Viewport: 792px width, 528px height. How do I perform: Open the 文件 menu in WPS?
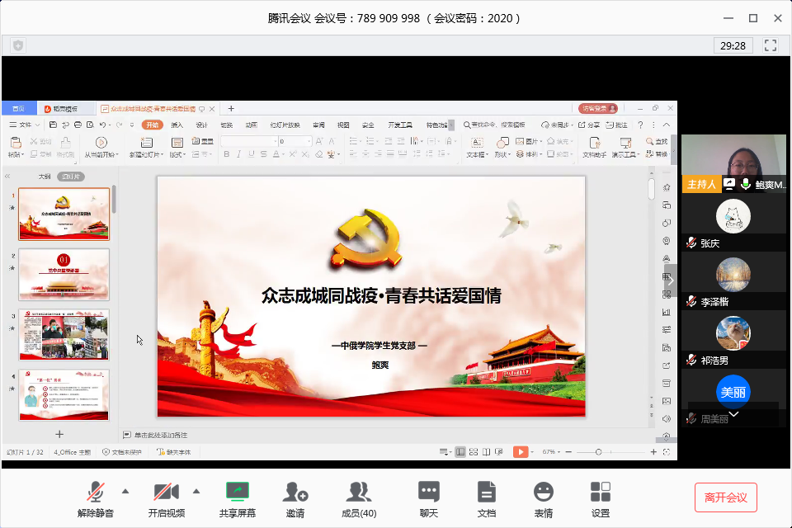pyautogui.click(x=24, y=125)
